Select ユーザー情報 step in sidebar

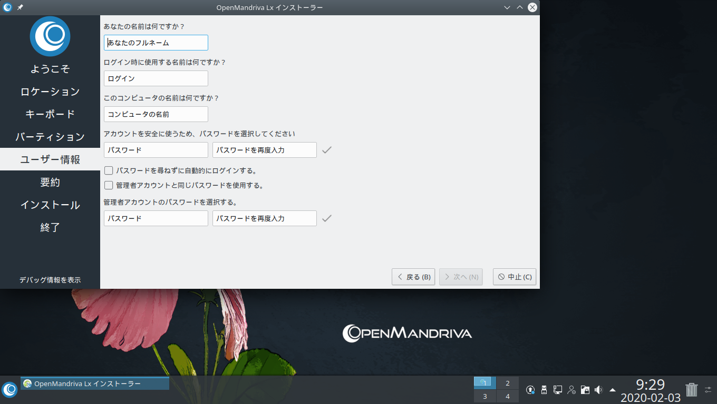pyautogui.click(x=50, y=159)
